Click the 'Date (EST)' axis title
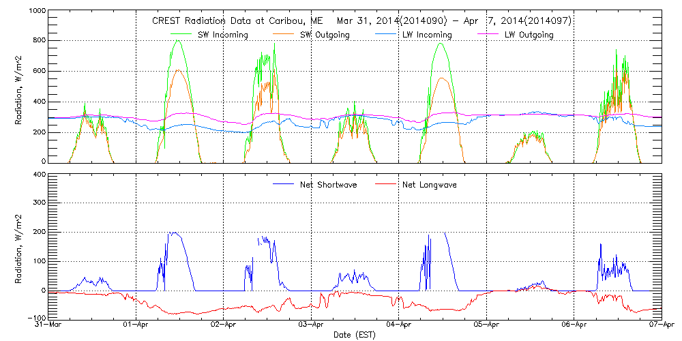Viewport: 682px width, 341px height. point(354,336)
